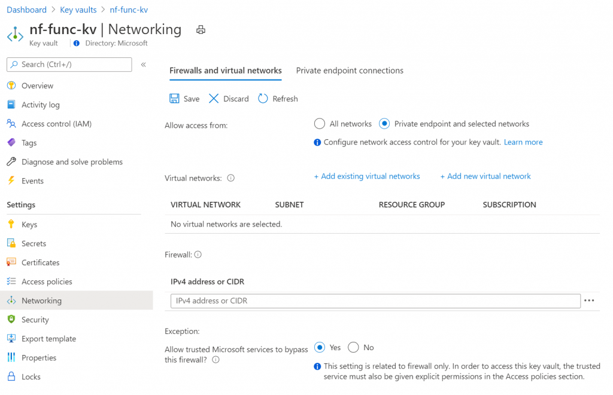The height and width of the screenshot is (395, 613).
Task: Open Overview icon in sidebar
Action: 11,85
